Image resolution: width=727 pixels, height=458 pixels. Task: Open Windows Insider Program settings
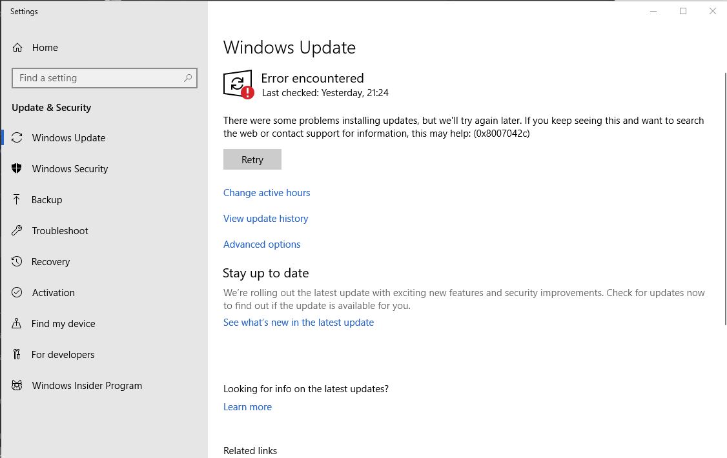tap(87, 385)
